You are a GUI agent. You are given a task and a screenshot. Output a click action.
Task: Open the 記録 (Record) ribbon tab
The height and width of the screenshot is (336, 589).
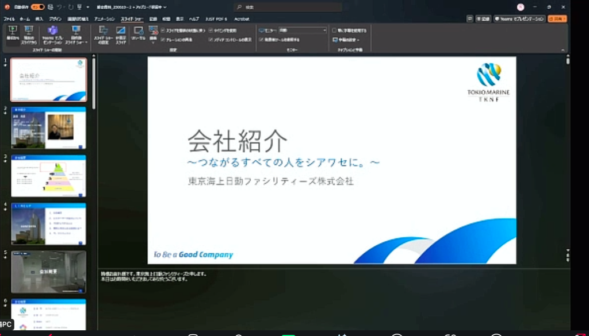tap(153, 19)
